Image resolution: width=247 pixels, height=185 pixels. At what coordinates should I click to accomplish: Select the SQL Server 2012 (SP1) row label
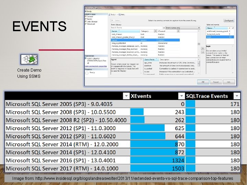(61, 128)
